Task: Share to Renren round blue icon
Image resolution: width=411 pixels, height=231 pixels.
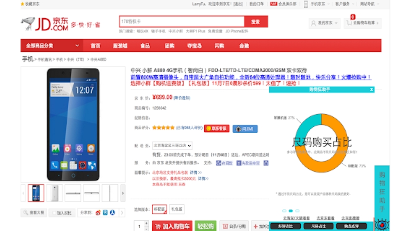Action: tap(113, 213)
